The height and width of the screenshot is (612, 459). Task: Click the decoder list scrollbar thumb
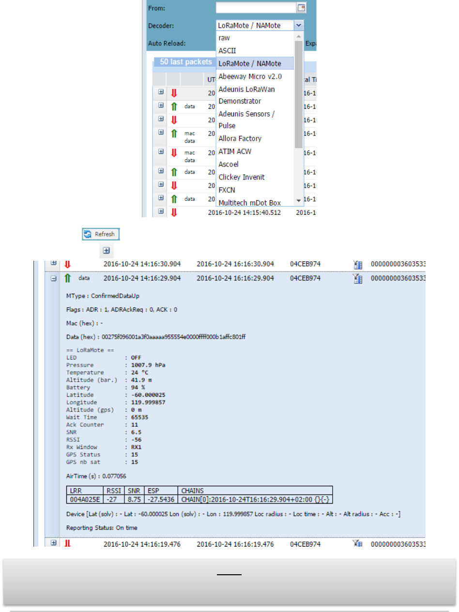pos(299,93)
